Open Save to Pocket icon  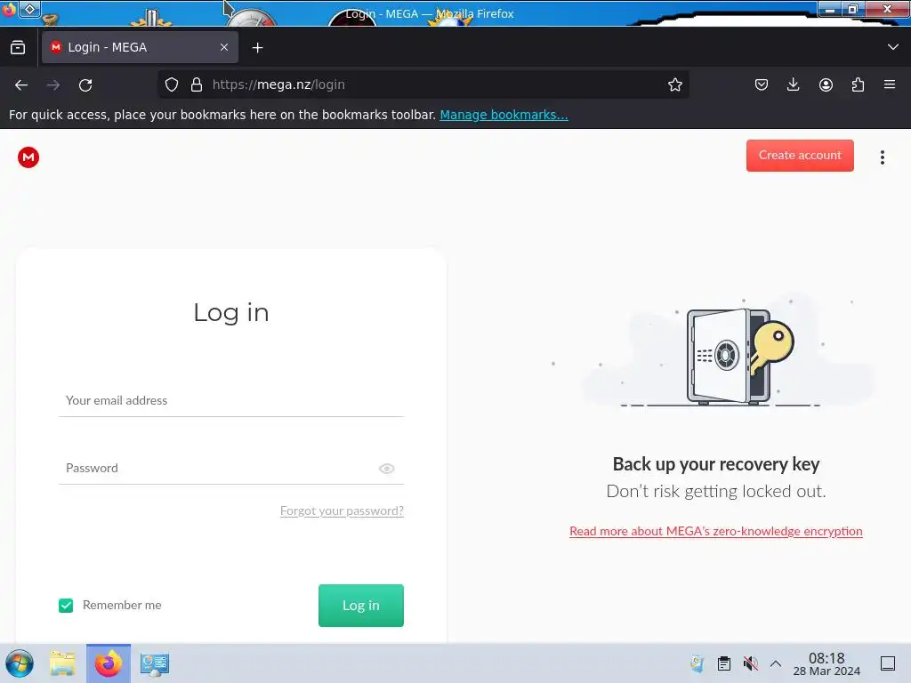pyautogui.click(x=762, y=84)
